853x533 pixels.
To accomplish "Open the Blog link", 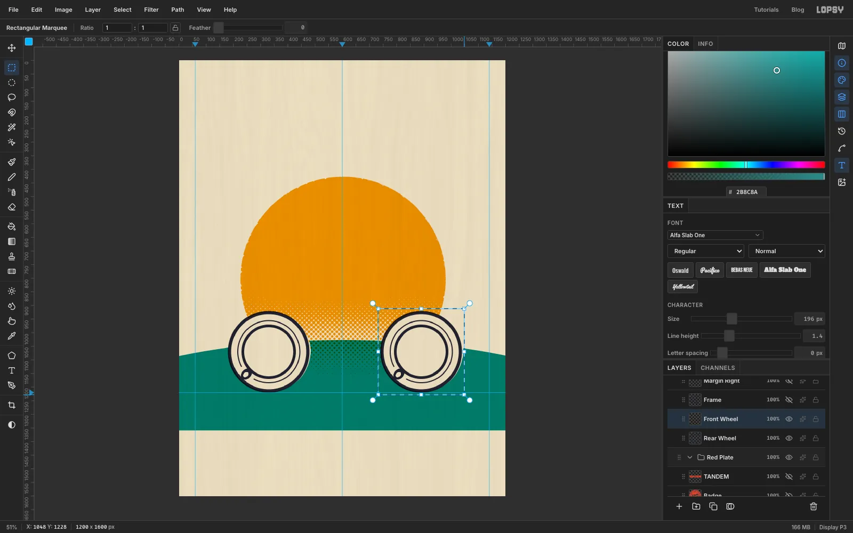I will tap(798, 10).
